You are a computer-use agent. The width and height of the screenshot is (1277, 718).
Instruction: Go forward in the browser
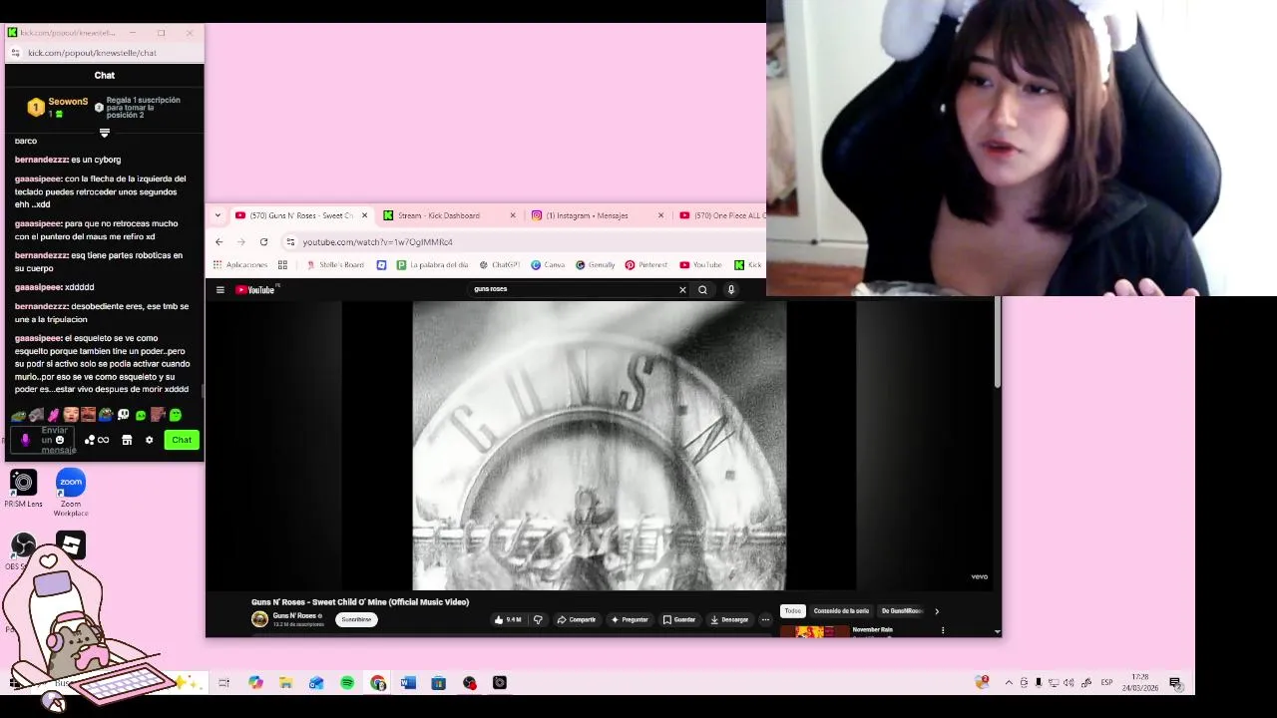[241, 242]
